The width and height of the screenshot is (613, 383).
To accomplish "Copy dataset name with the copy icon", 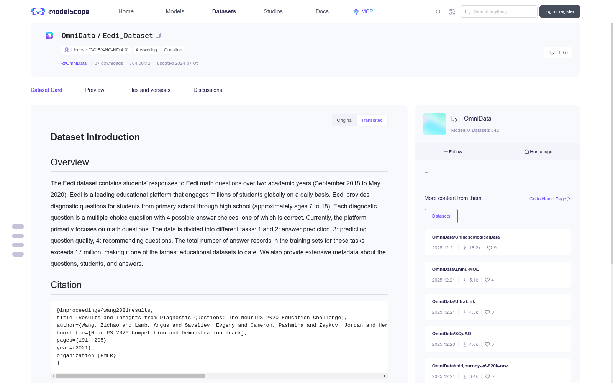I will (x=158, y=35).
